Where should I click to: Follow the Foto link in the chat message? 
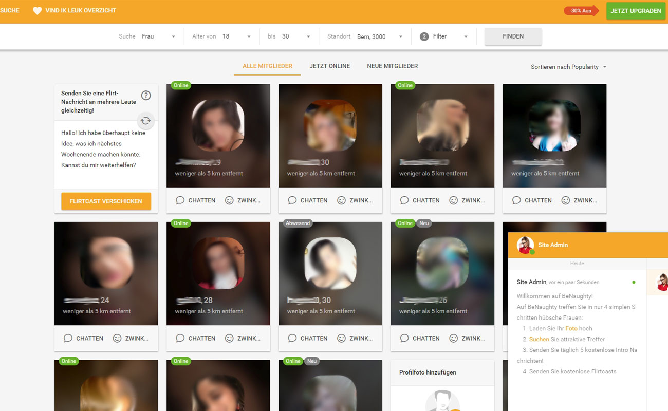click(x=571, y=328)
